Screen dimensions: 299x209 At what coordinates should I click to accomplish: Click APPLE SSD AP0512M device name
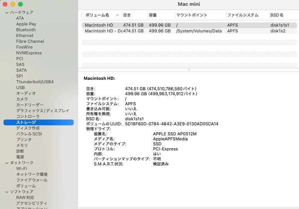[x=175, y=134]
